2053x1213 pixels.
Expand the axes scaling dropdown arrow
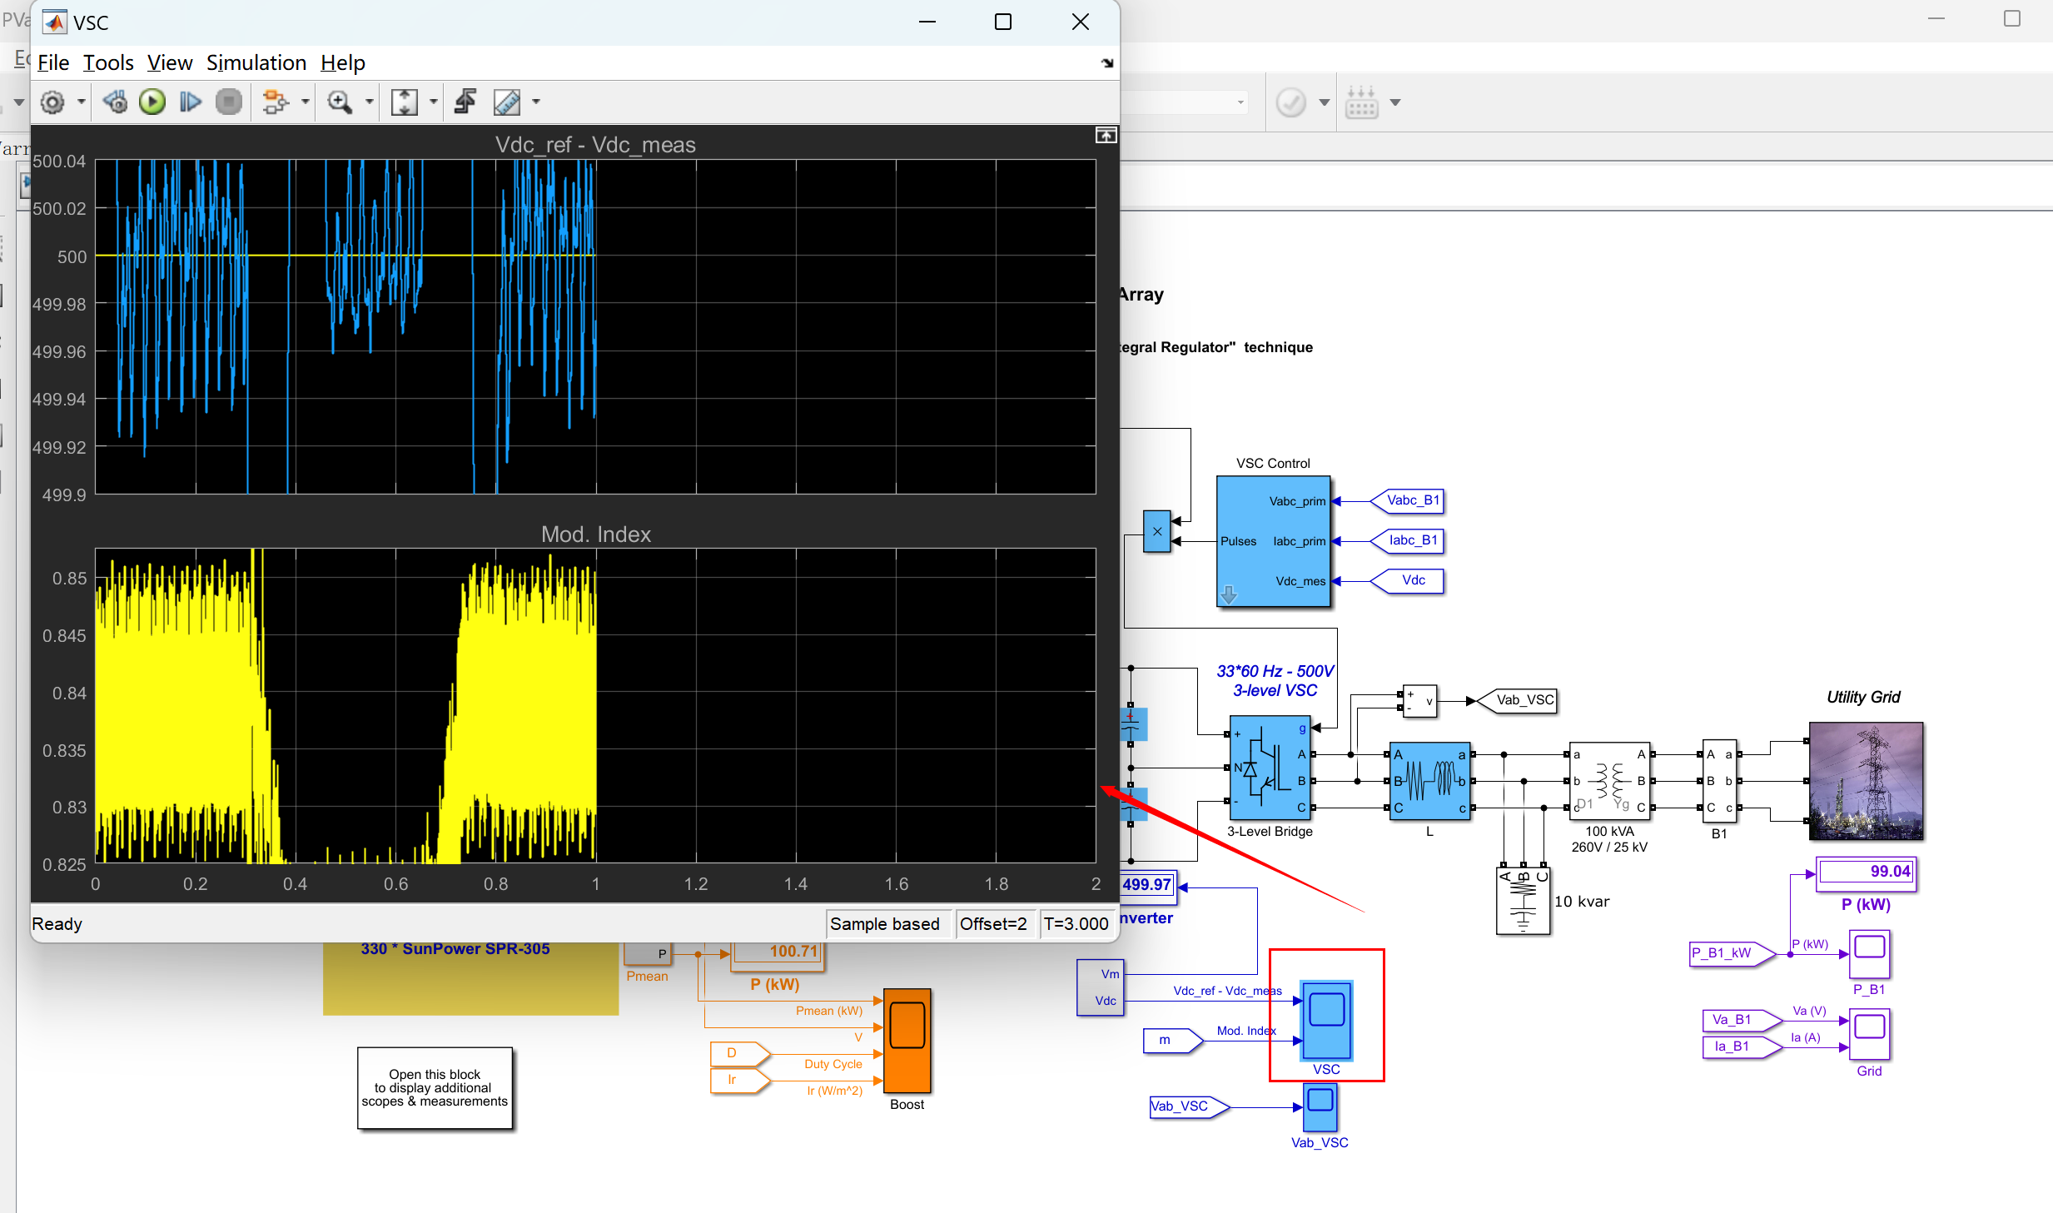433,102
